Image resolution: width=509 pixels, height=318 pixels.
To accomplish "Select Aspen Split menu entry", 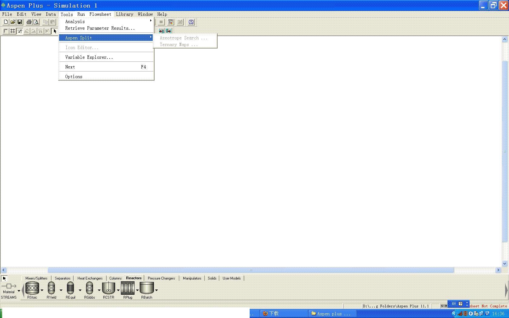I will point(106,38).
